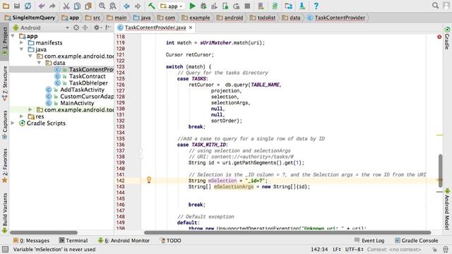Click the Open folder toolbar icon
Viewport: 452px width, 254px height.
6,6
